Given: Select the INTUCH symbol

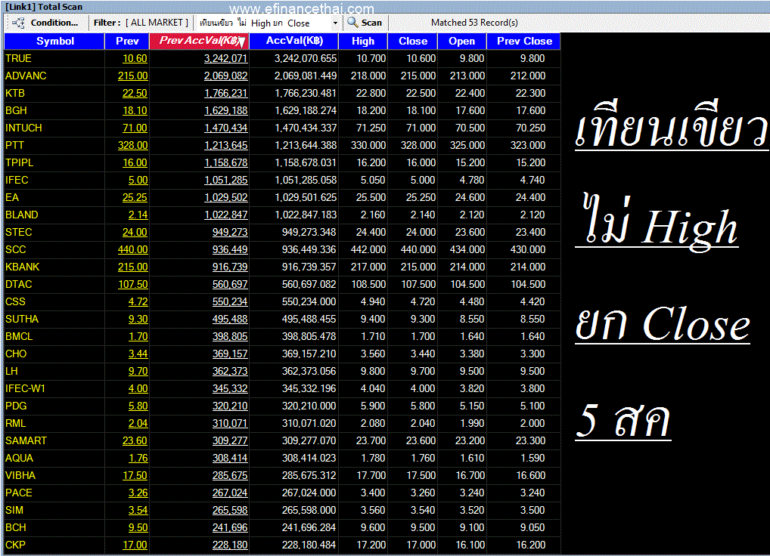Looking at the screenshot, I should point(23,128).
